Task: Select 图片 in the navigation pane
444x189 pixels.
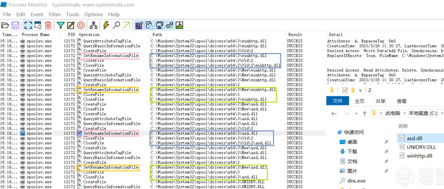Action: 352,171
